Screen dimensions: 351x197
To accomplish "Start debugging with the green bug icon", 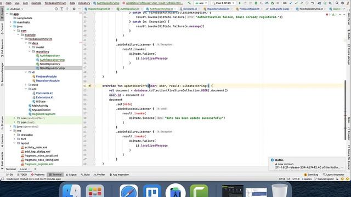I will (256, 3).
